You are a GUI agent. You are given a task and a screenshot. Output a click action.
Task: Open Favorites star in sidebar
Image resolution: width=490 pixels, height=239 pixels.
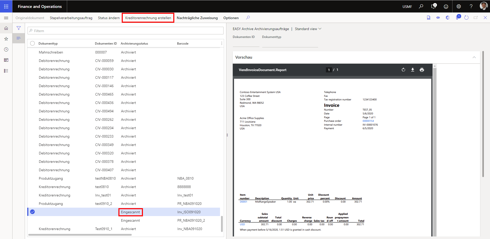(x=6, y=39)
